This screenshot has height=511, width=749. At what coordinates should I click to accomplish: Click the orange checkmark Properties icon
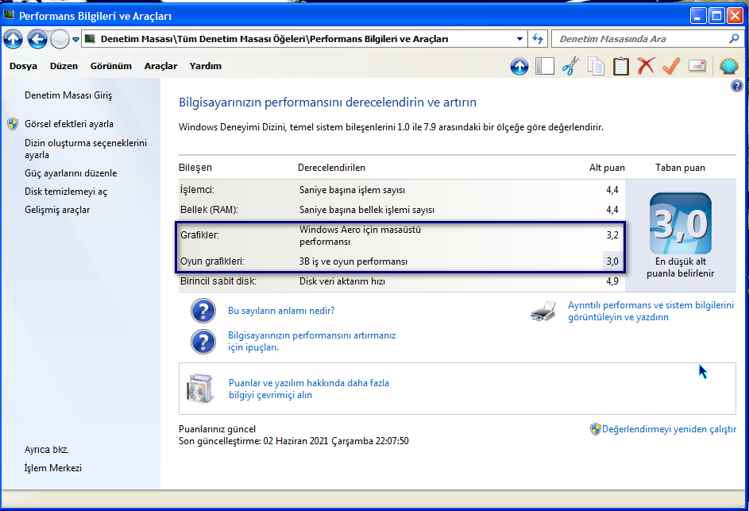pyautogui.click(x=671, y=66)
